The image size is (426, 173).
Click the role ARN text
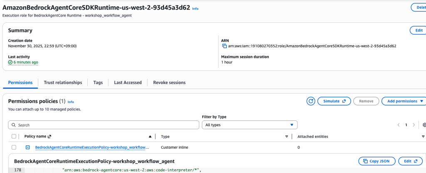(x=312, y=46)
